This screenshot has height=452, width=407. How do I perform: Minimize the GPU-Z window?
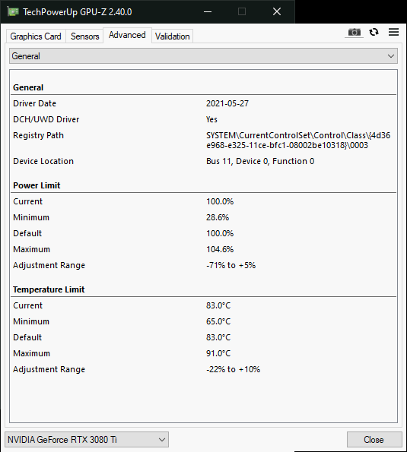208,12
